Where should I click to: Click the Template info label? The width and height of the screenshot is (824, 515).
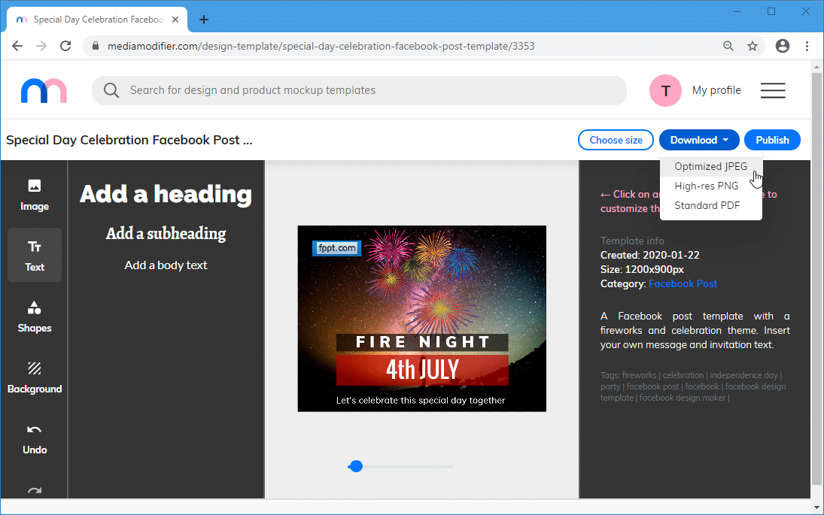coord(632,241)
